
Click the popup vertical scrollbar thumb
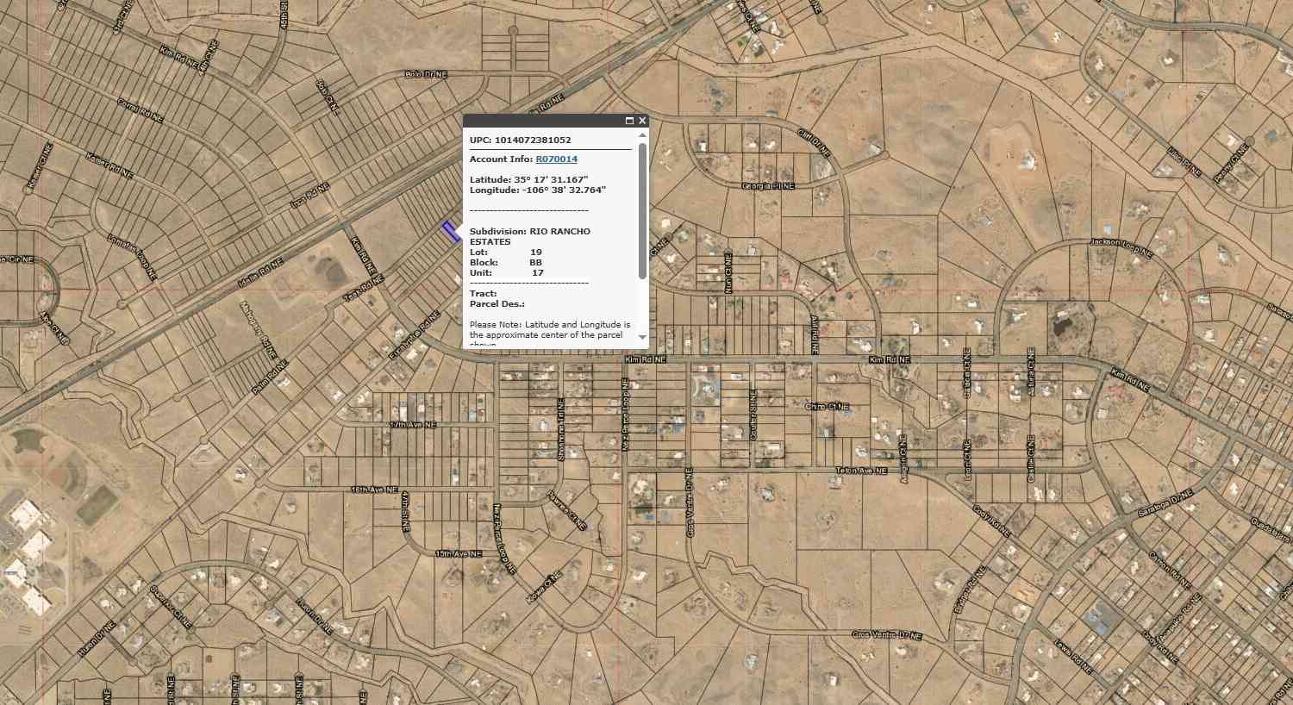[642, 210]
